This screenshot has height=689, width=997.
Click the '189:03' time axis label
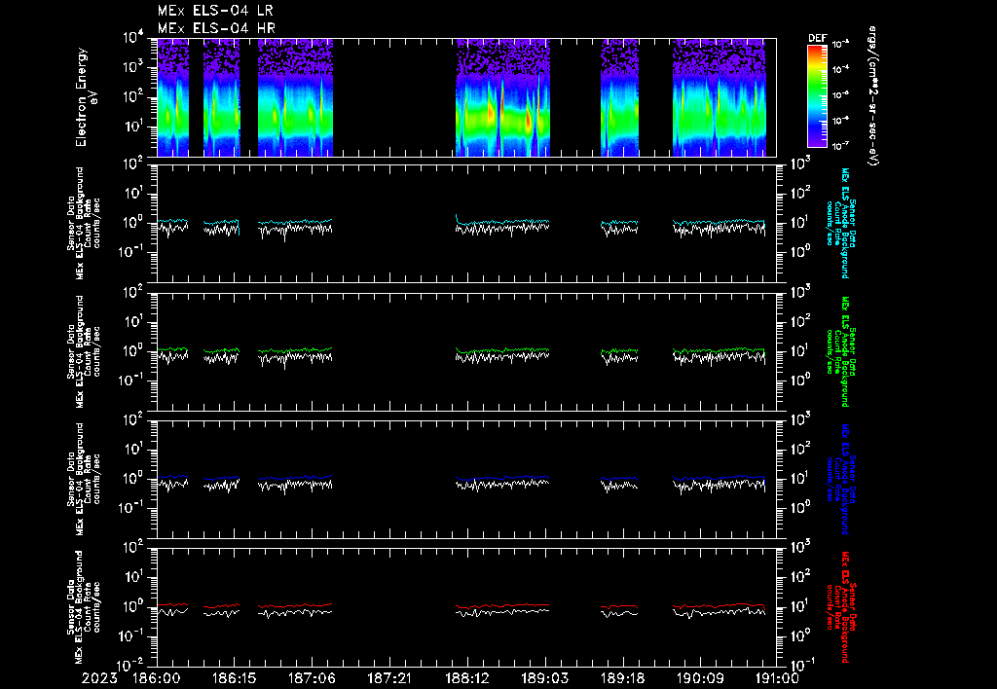tap(544, 678)
